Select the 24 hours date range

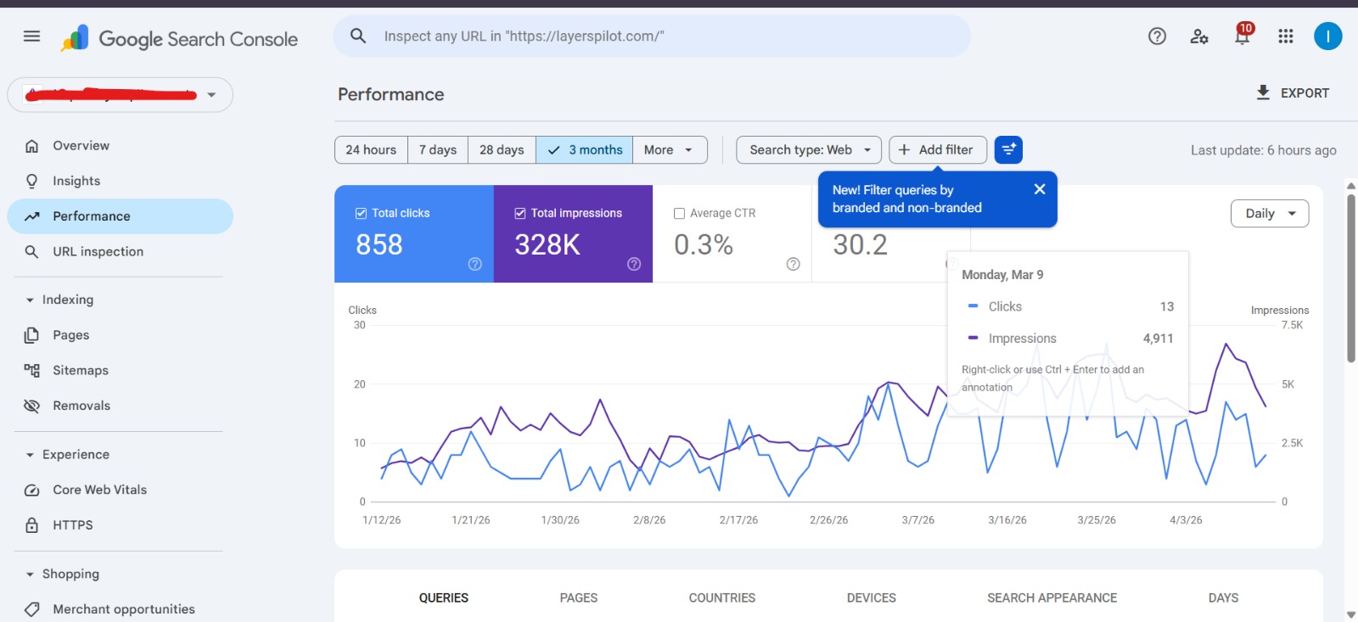tap(371, 150)
